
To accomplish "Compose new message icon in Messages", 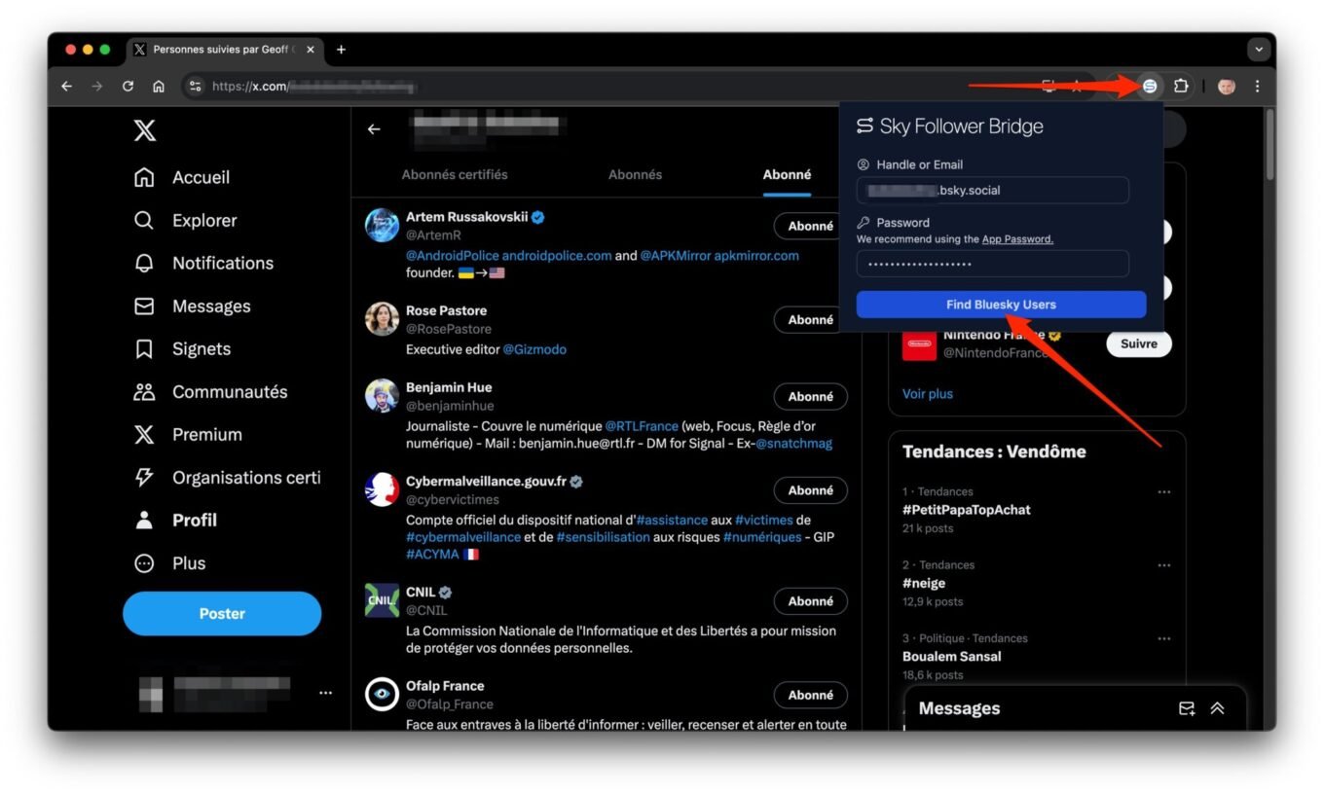I will 1187,708.
